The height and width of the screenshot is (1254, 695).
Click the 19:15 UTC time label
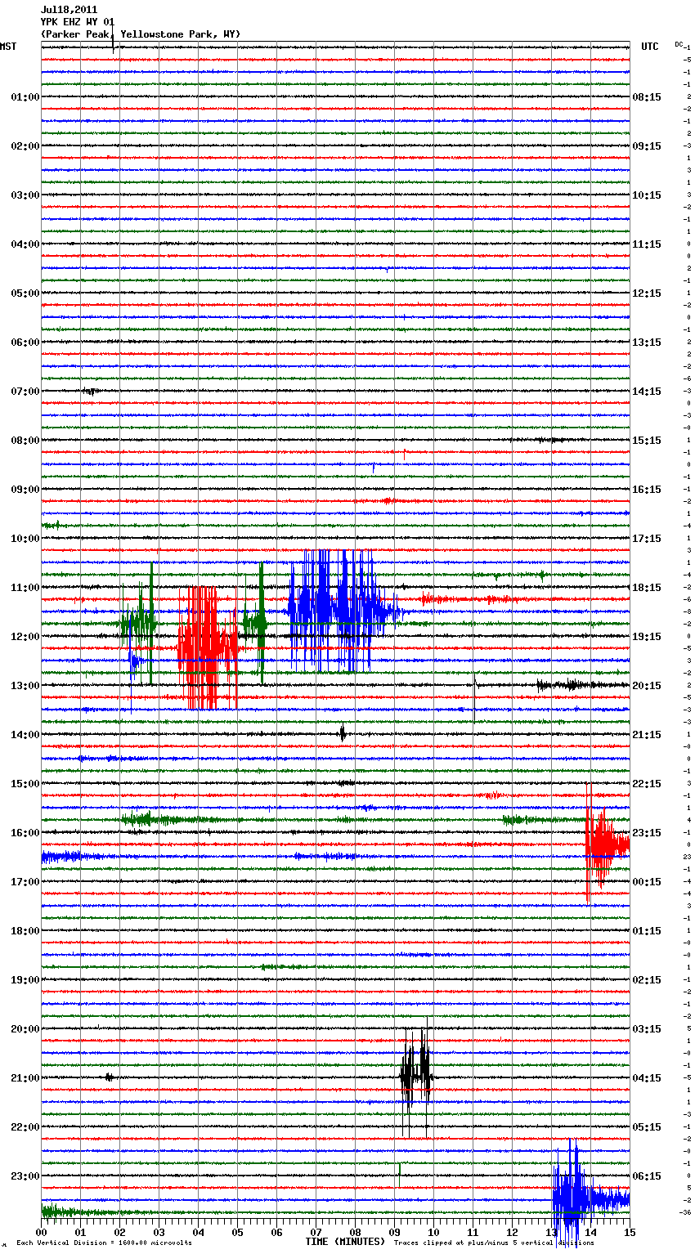(x=647, y=637)
